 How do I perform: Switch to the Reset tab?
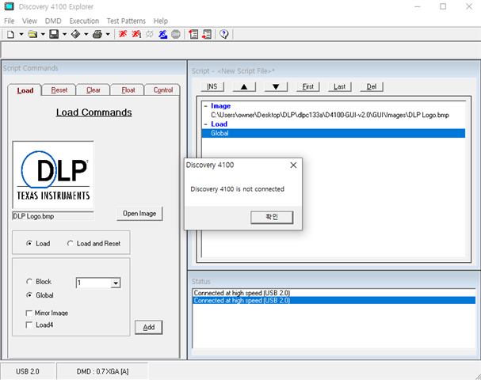pos(59,90)
